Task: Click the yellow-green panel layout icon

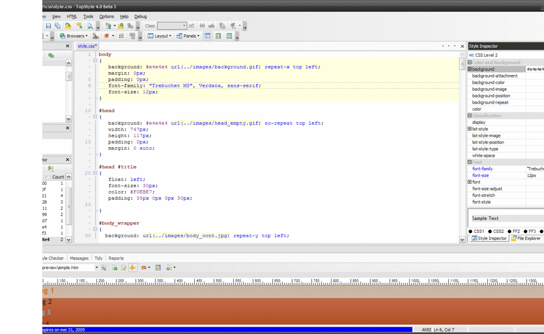Action: point(218,36)
